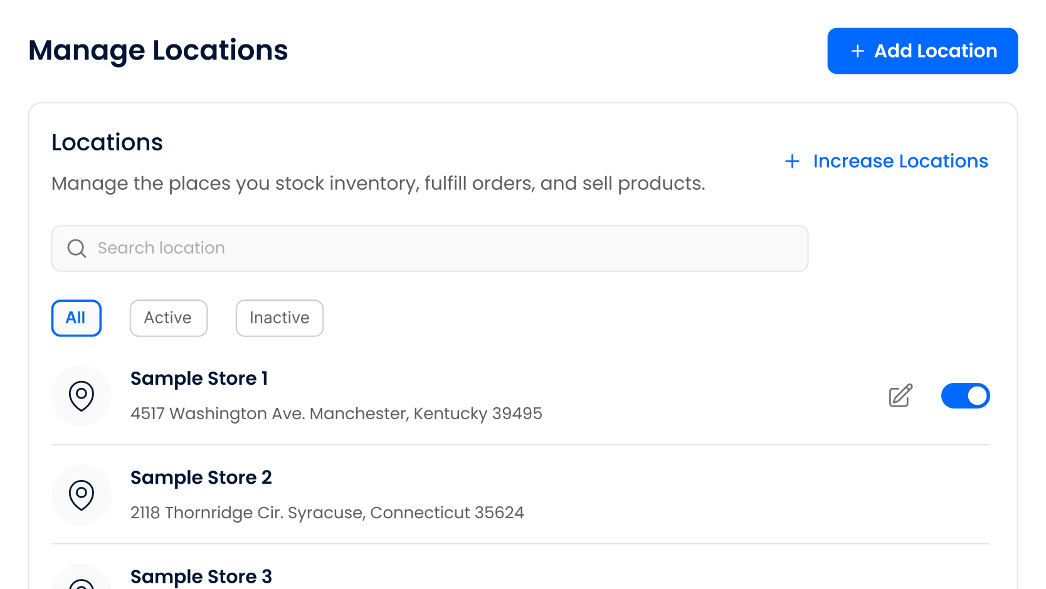Click the Add Location button
1046x589 pixels.
[x=922, y=51]
